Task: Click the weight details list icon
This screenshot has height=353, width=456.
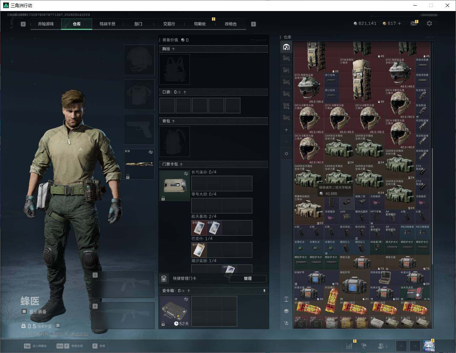Action: (58, 326)
